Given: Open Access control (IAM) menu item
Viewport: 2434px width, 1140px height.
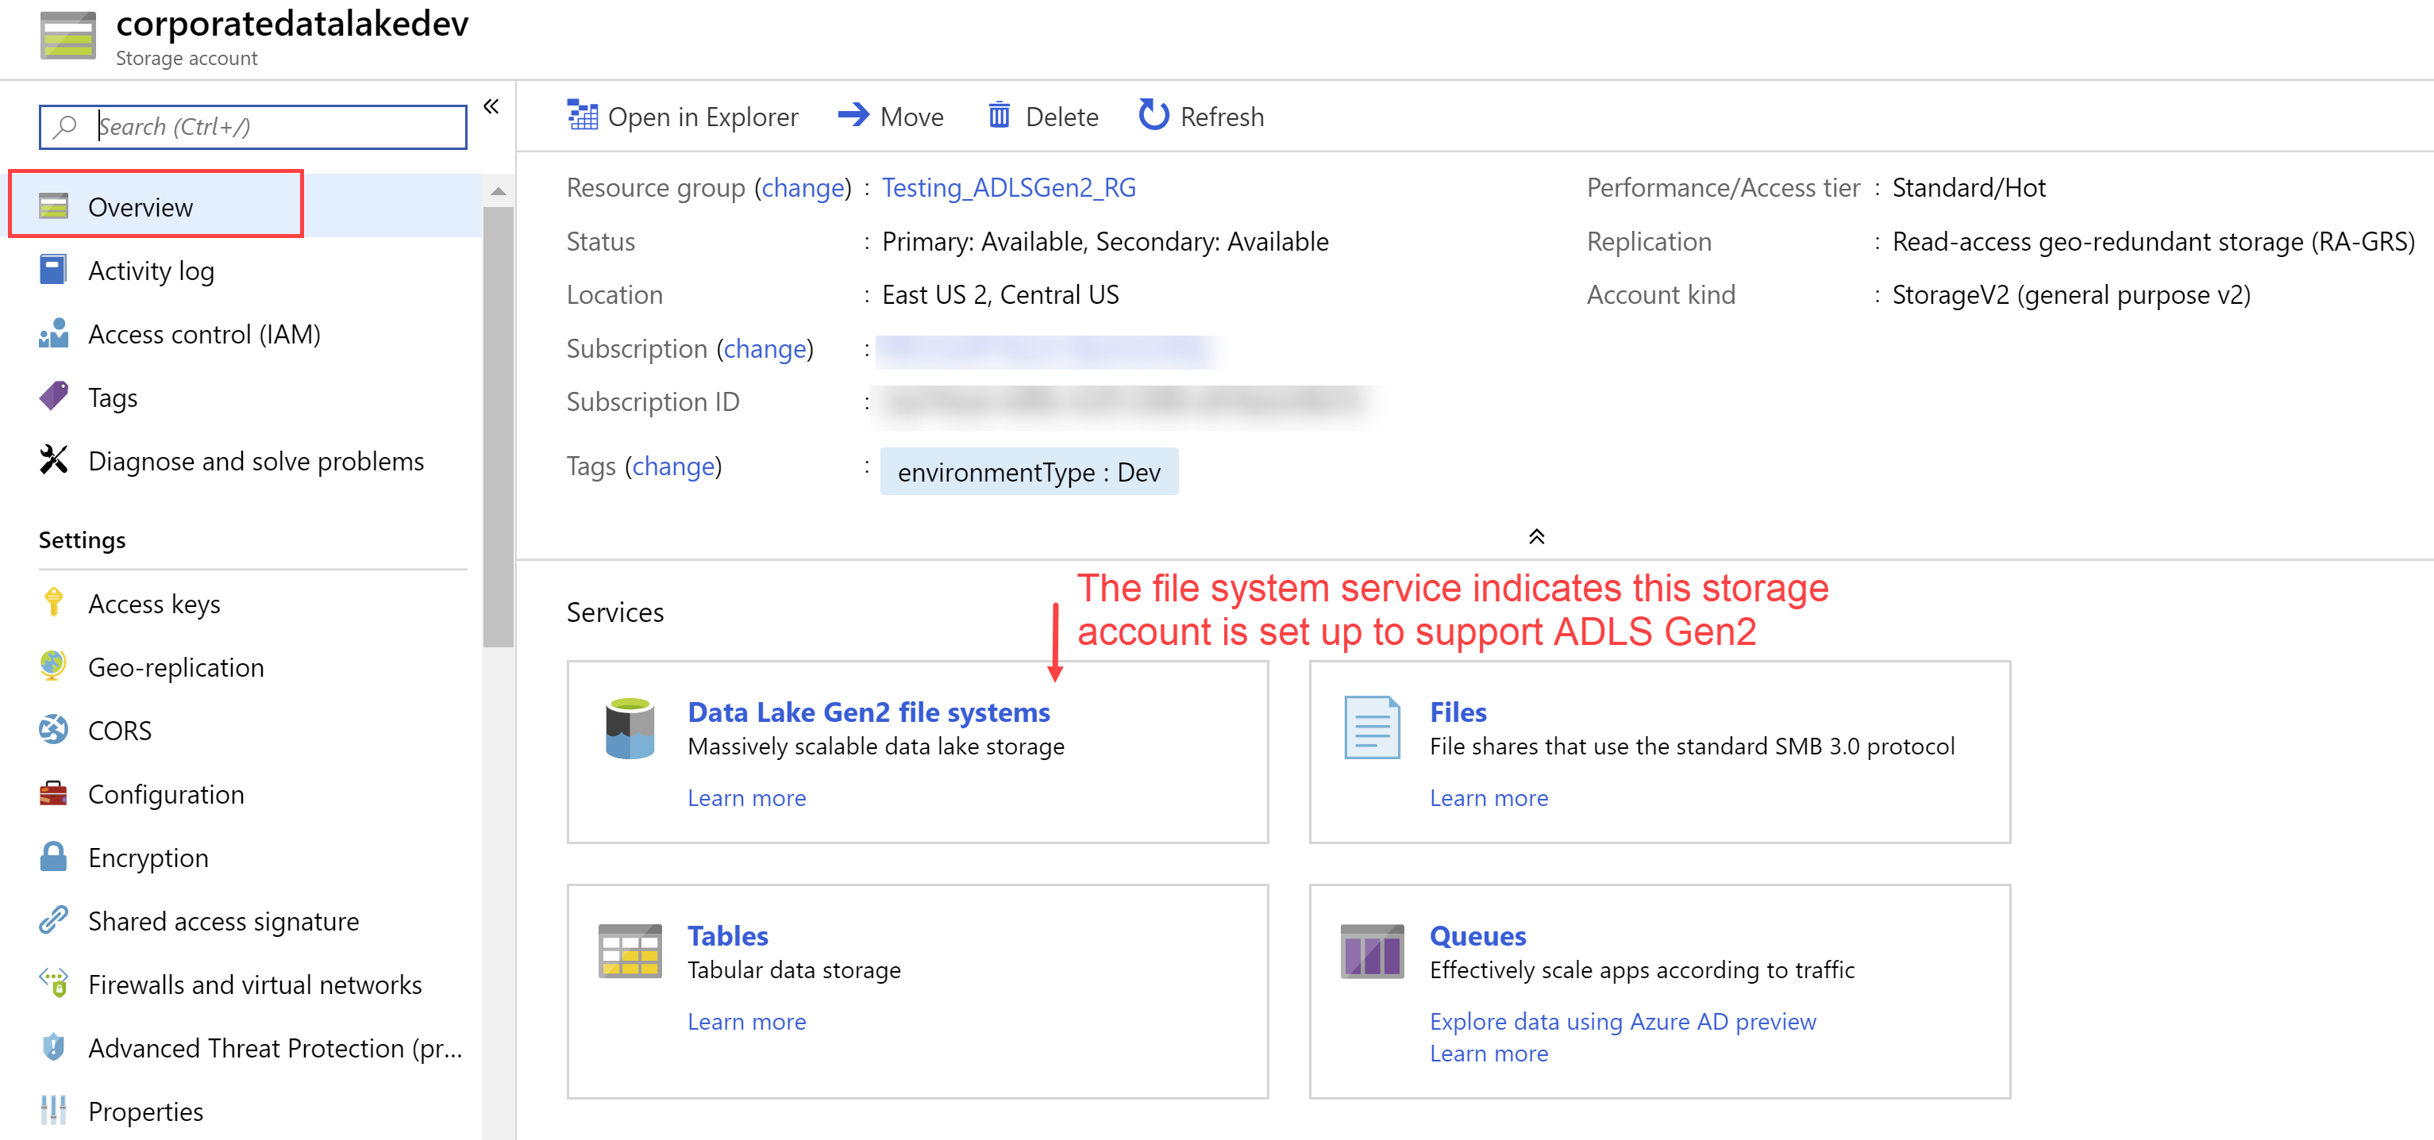Looking at the screenshot, I should [x=204, y=333].
